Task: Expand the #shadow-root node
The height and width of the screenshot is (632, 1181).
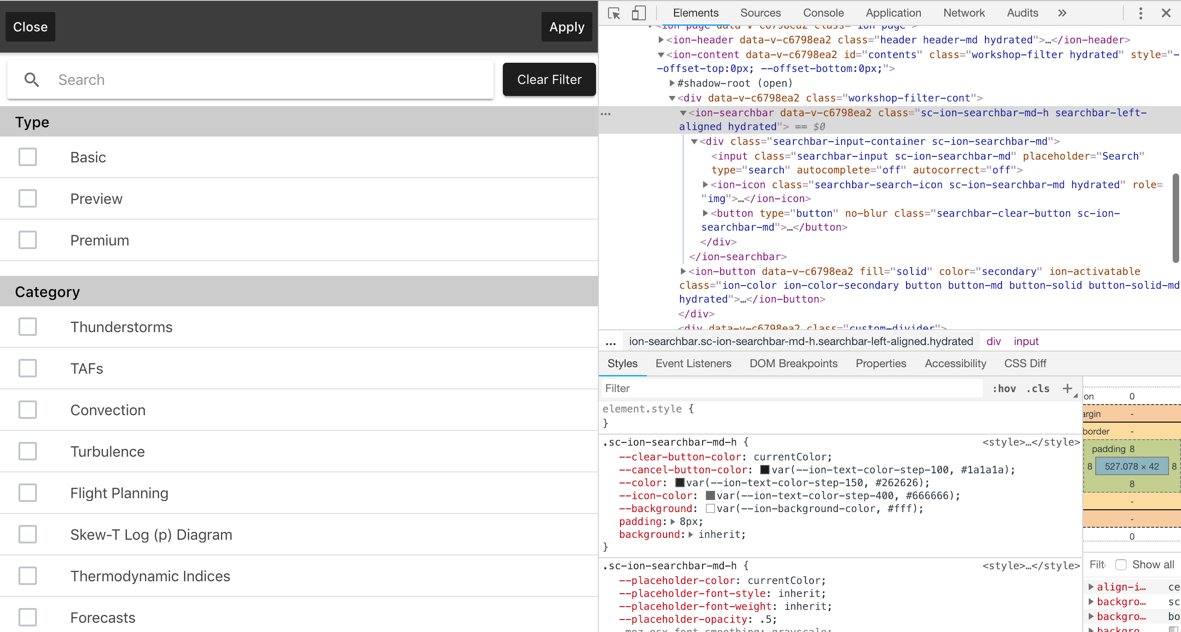Action: click(x=672, y=83)
